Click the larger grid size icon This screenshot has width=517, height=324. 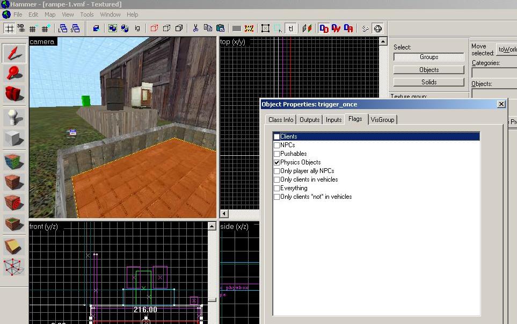click(x=46, y=28)
